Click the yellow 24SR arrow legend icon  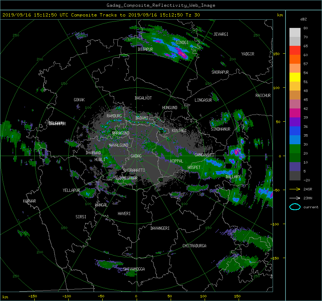[295, 189]
